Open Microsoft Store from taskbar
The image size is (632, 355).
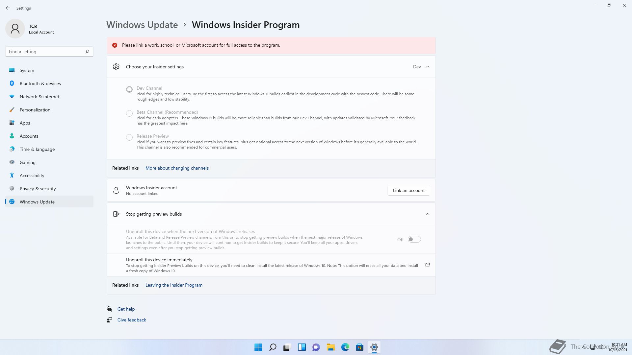point(359,347)
